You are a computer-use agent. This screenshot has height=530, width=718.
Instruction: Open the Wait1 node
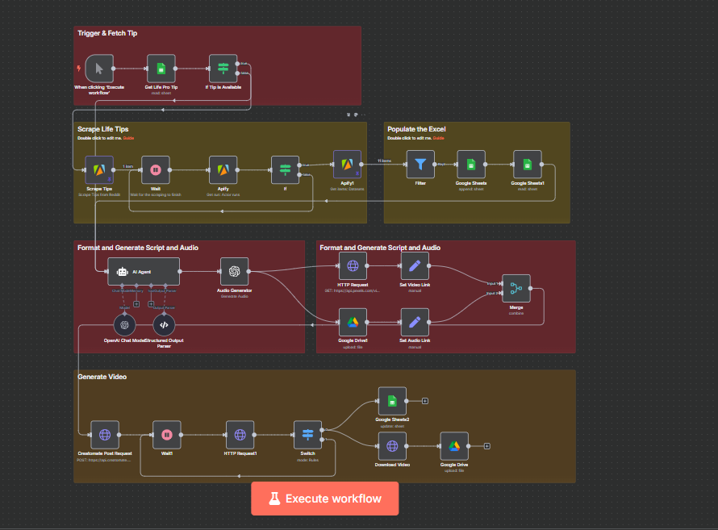pos(167,435)
